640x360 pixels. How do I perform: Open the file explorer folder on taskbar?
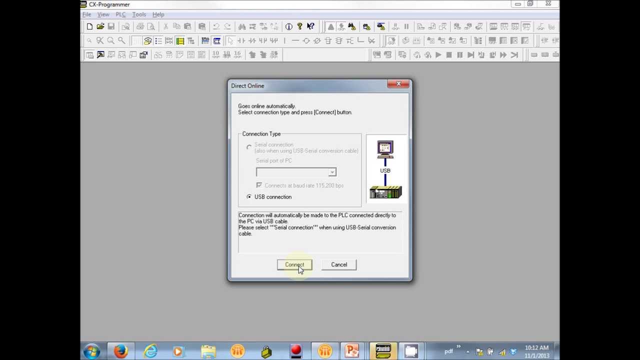pos(208,351)
